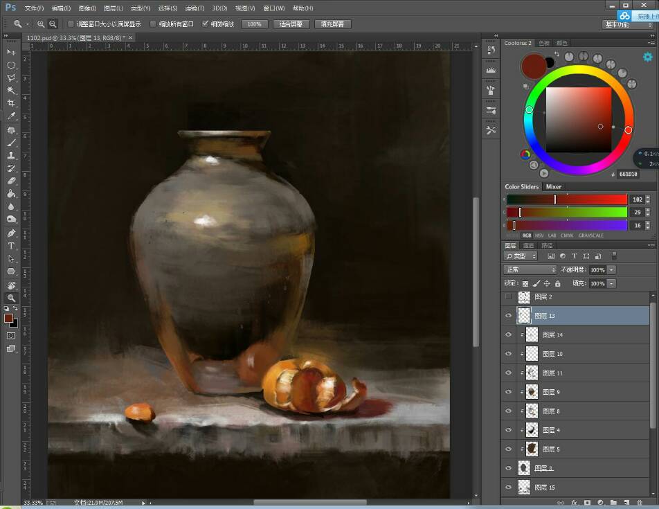Select GRAYSCALE slider mode
The height and width of the screenshot is (509, 659).
[590, 235]
